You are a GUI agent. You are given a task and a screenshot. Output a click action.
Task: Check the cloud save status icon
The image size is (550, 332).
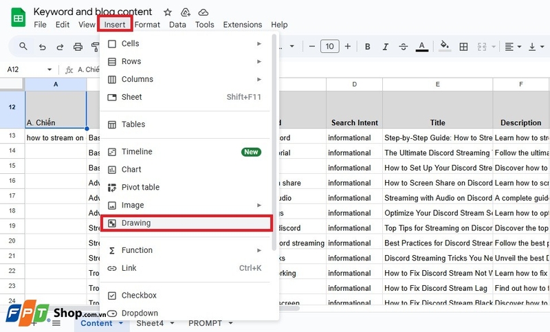[203, 12]
